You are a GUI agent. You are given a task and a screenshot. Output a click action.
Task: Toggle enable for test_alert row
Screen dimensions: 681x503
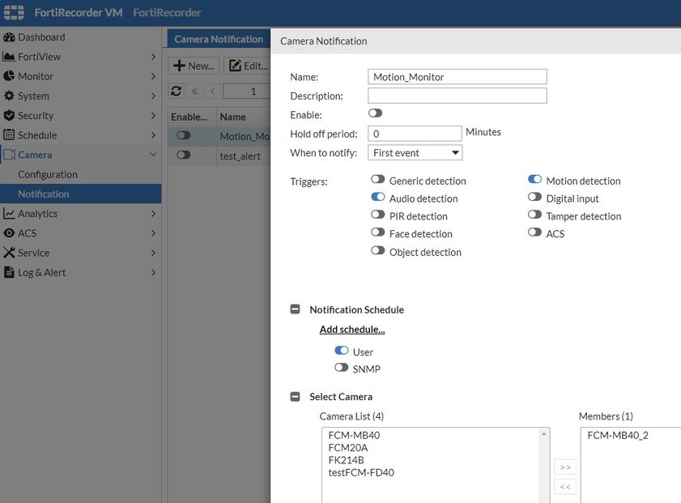[183, 155]
